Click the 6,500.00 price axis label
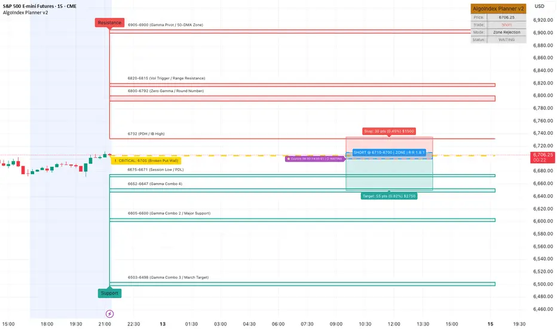557x329 pixels. [x=543, y=284]
